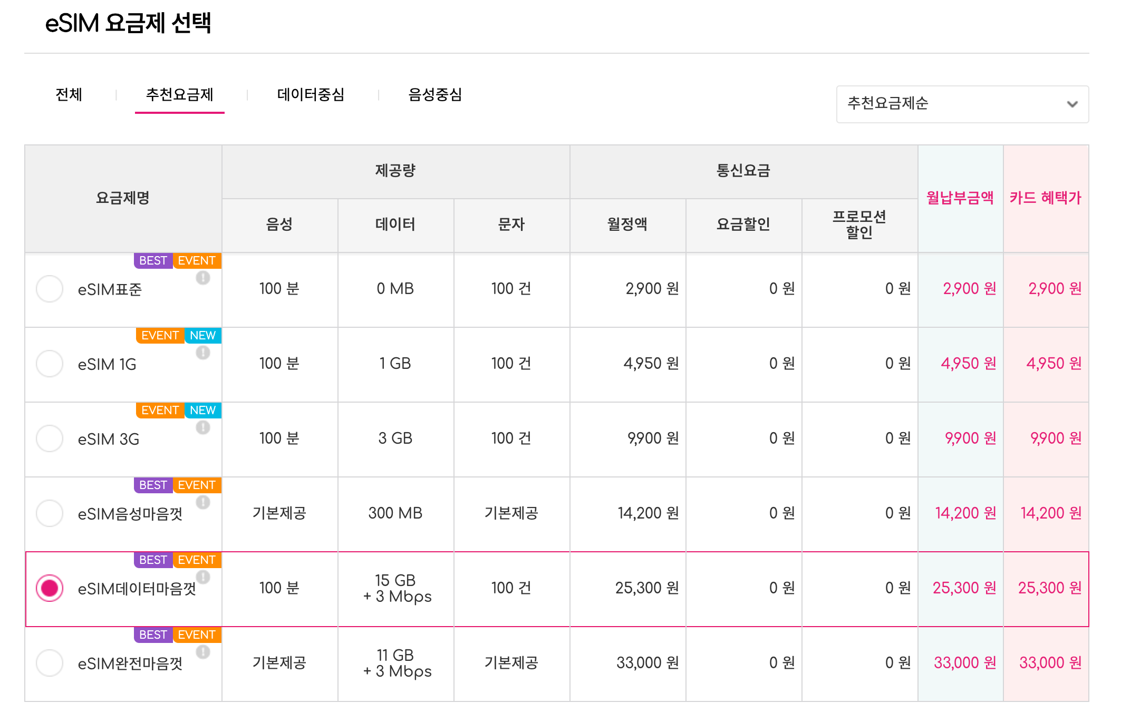1121x722 pixels.
Task: Select the eSIM 3G radio button
Action: point(50,438)
